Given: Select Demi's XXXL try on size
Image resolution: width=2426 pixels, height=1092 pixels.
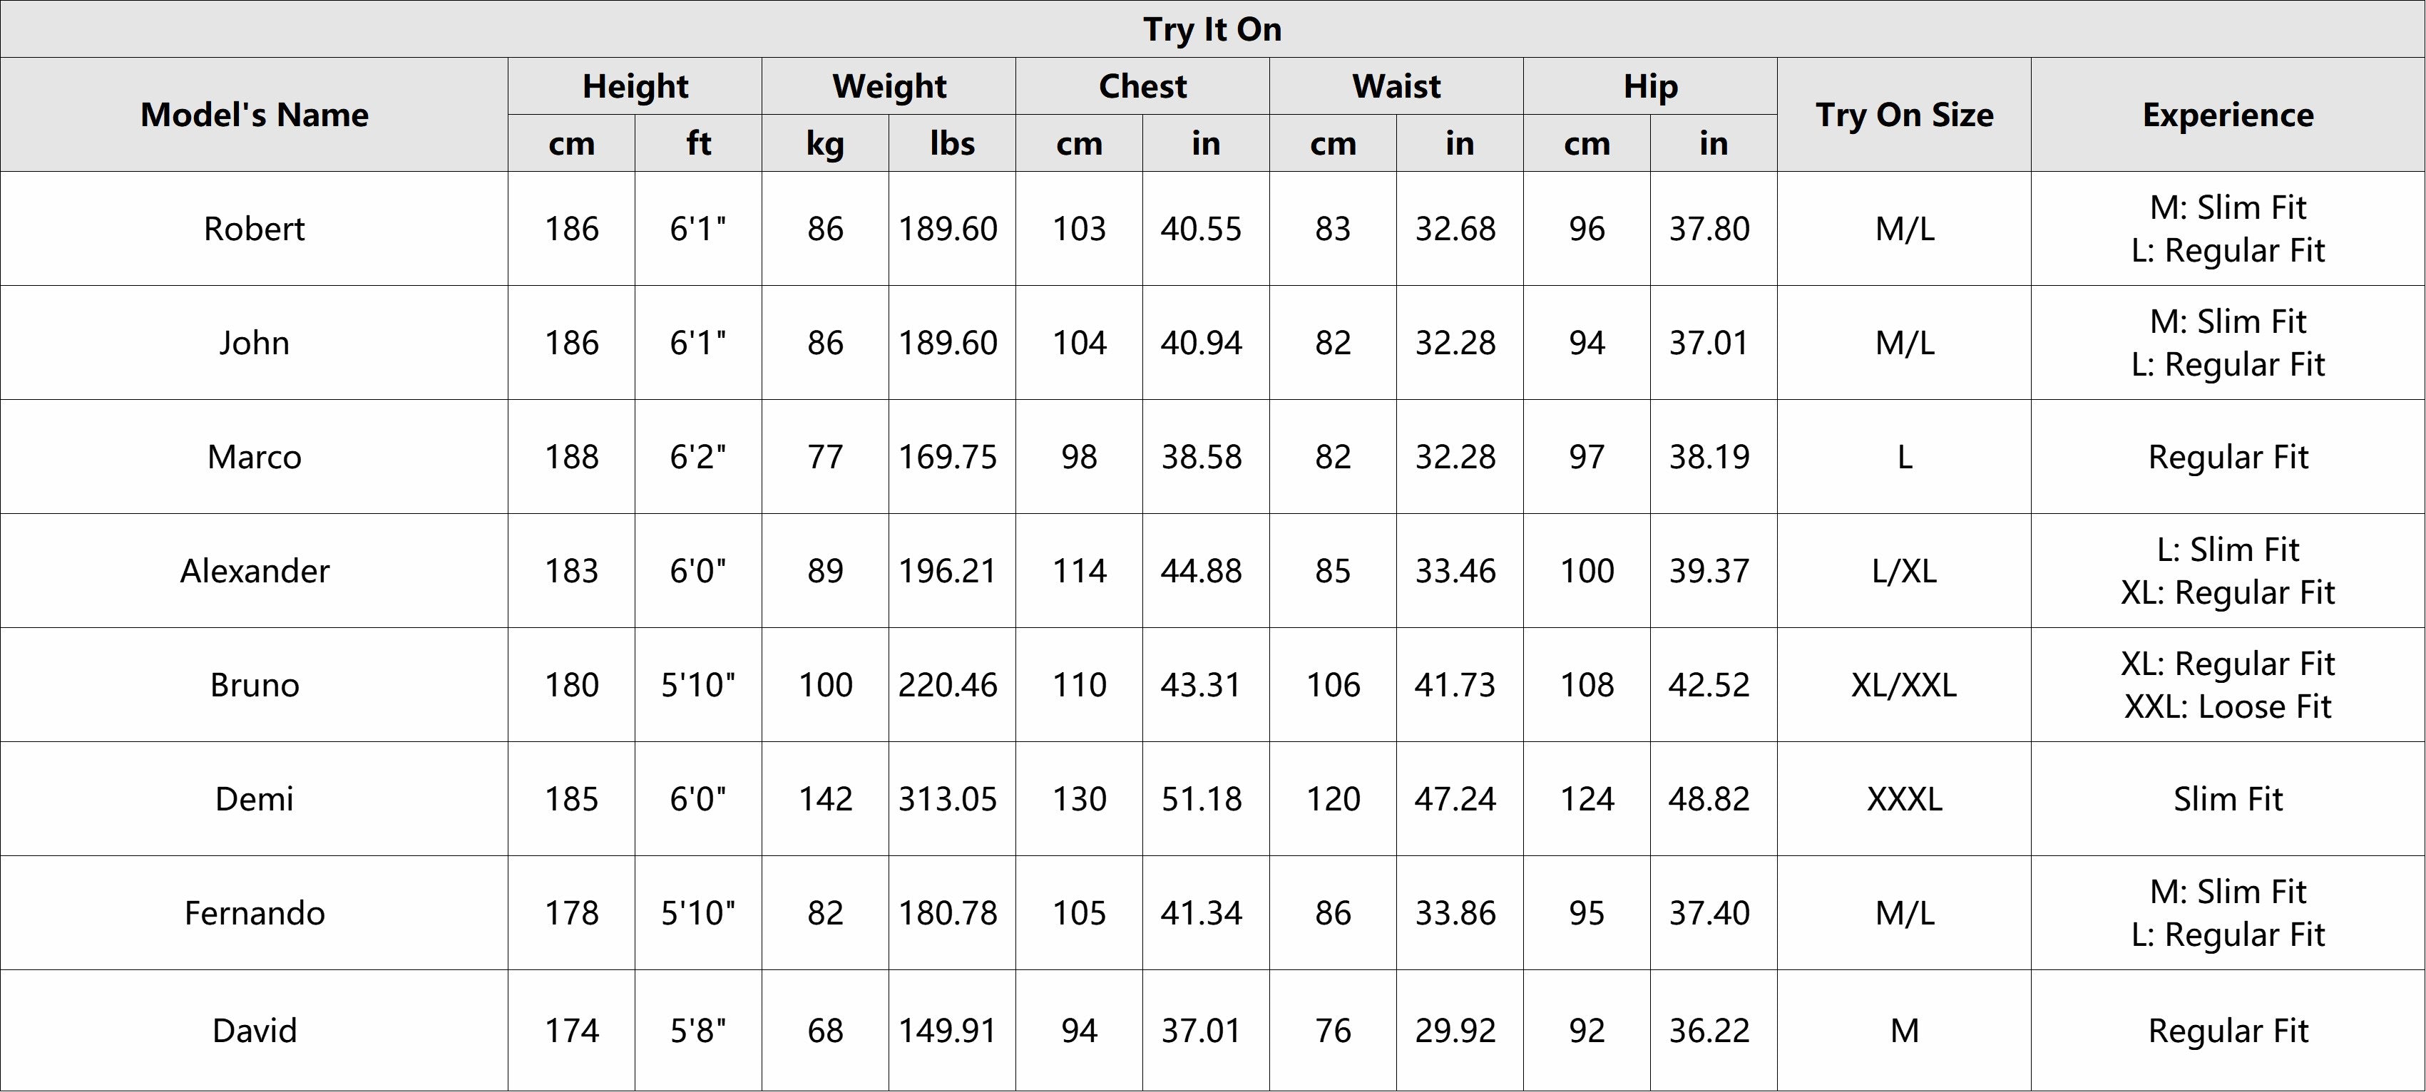Looking at the screenshot, I should coord(1904,799).
